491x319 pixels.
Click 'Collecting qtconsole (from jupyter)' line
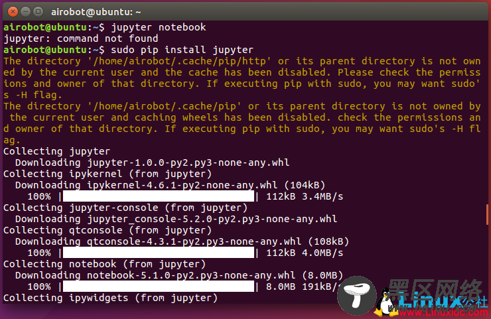107,230
